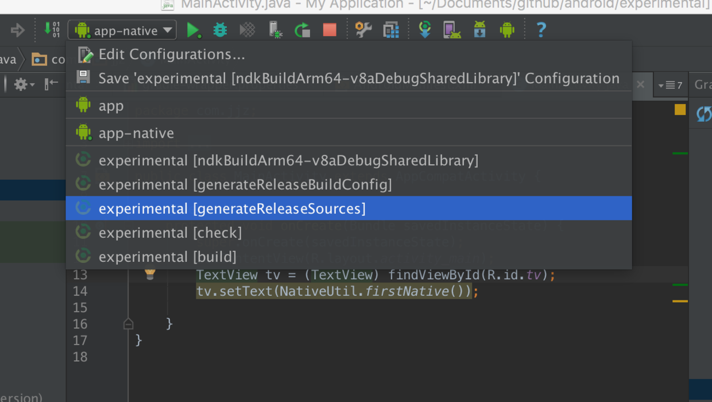
Task: Click the yellow warning stripe in the error gutter
Action: pyautogui.click(x=680, y=301)
